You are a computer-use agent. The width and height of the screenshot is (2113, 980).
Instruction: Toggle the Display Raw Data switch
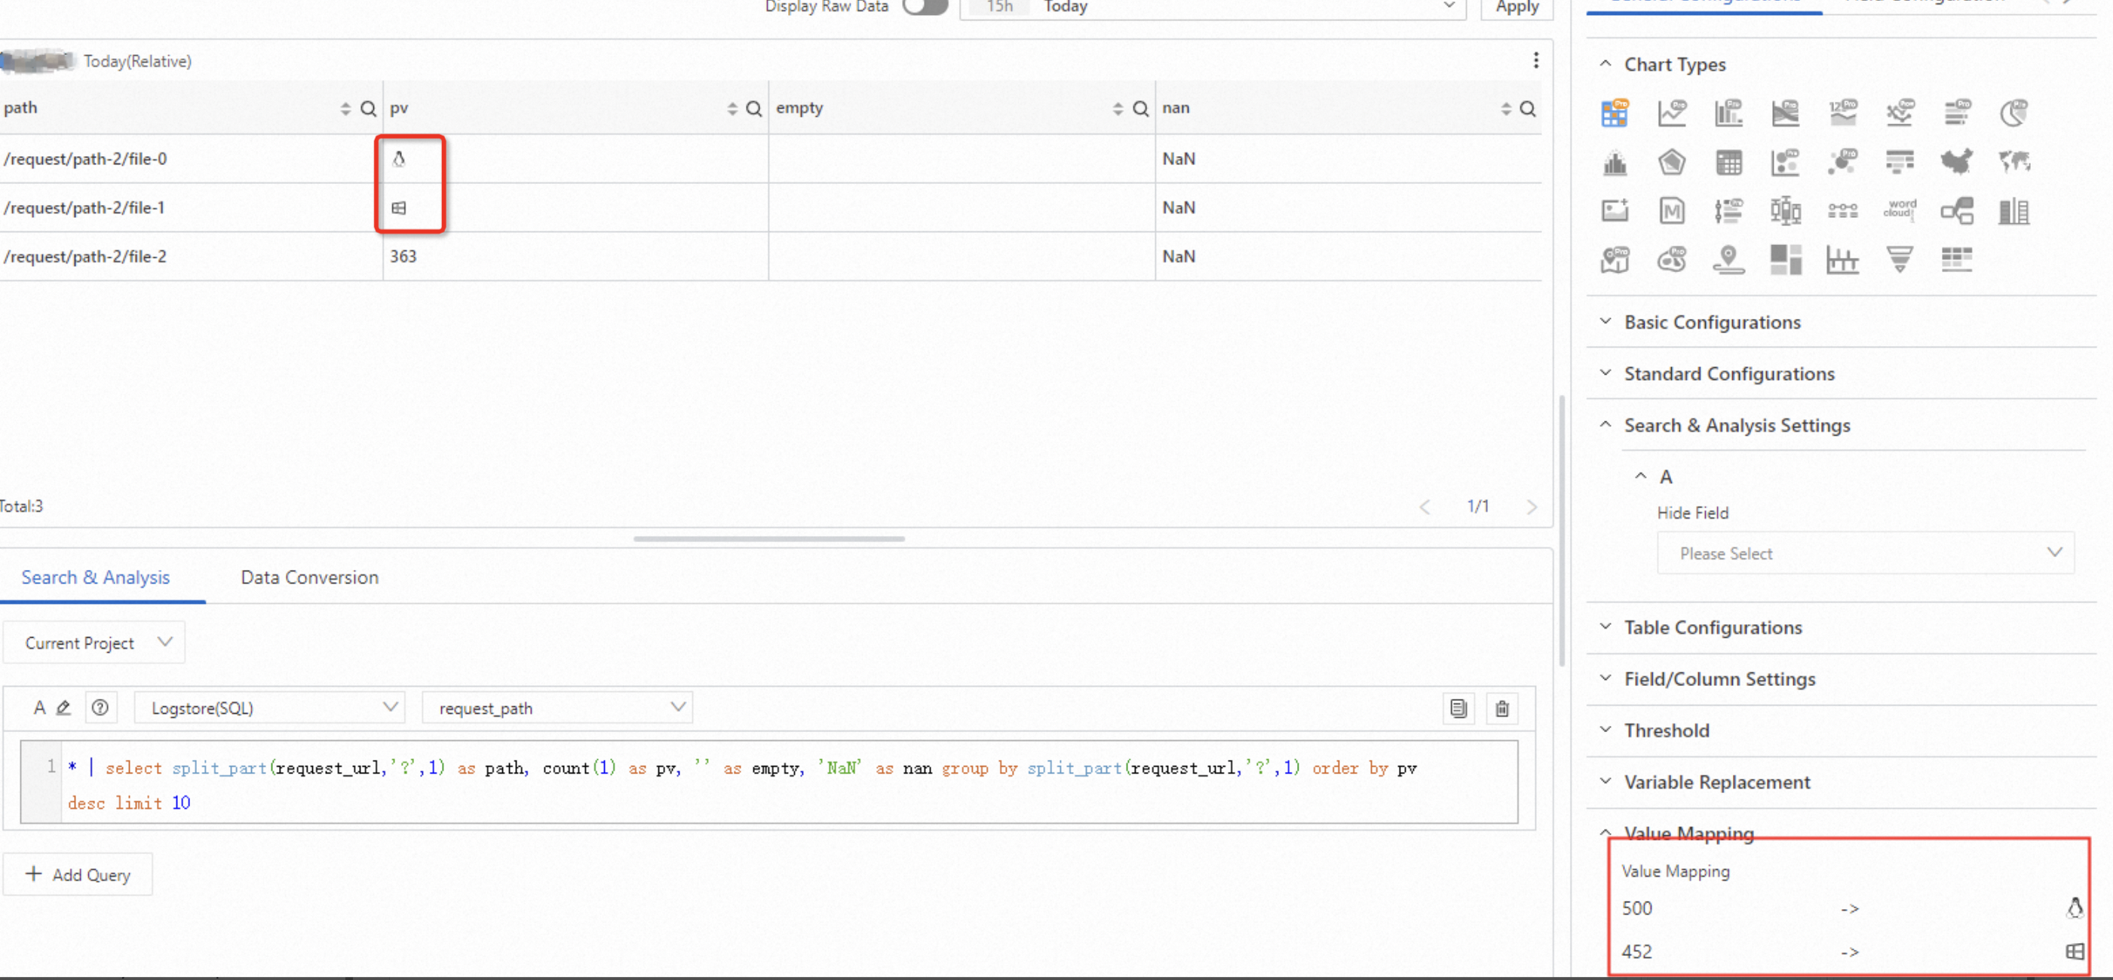tap(925, 7)
